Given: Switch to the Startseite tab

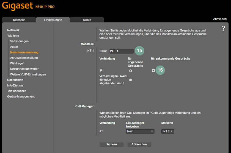Looking at the screenshot, I should [19, 20].
